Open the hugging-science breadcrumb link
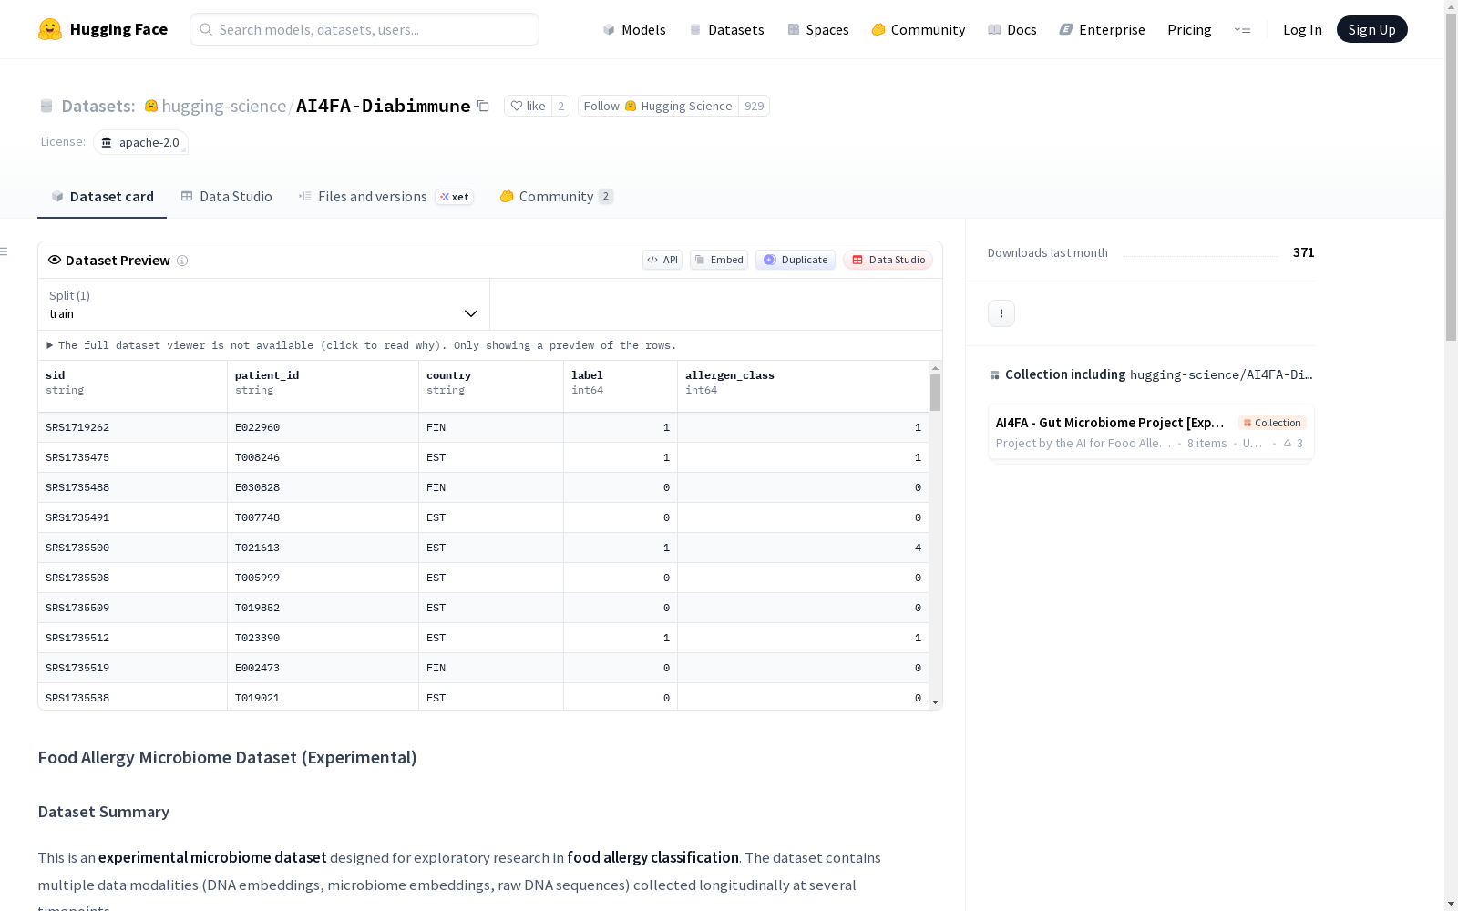Screen dimensions: 1458x911 (x=224, y=107)
